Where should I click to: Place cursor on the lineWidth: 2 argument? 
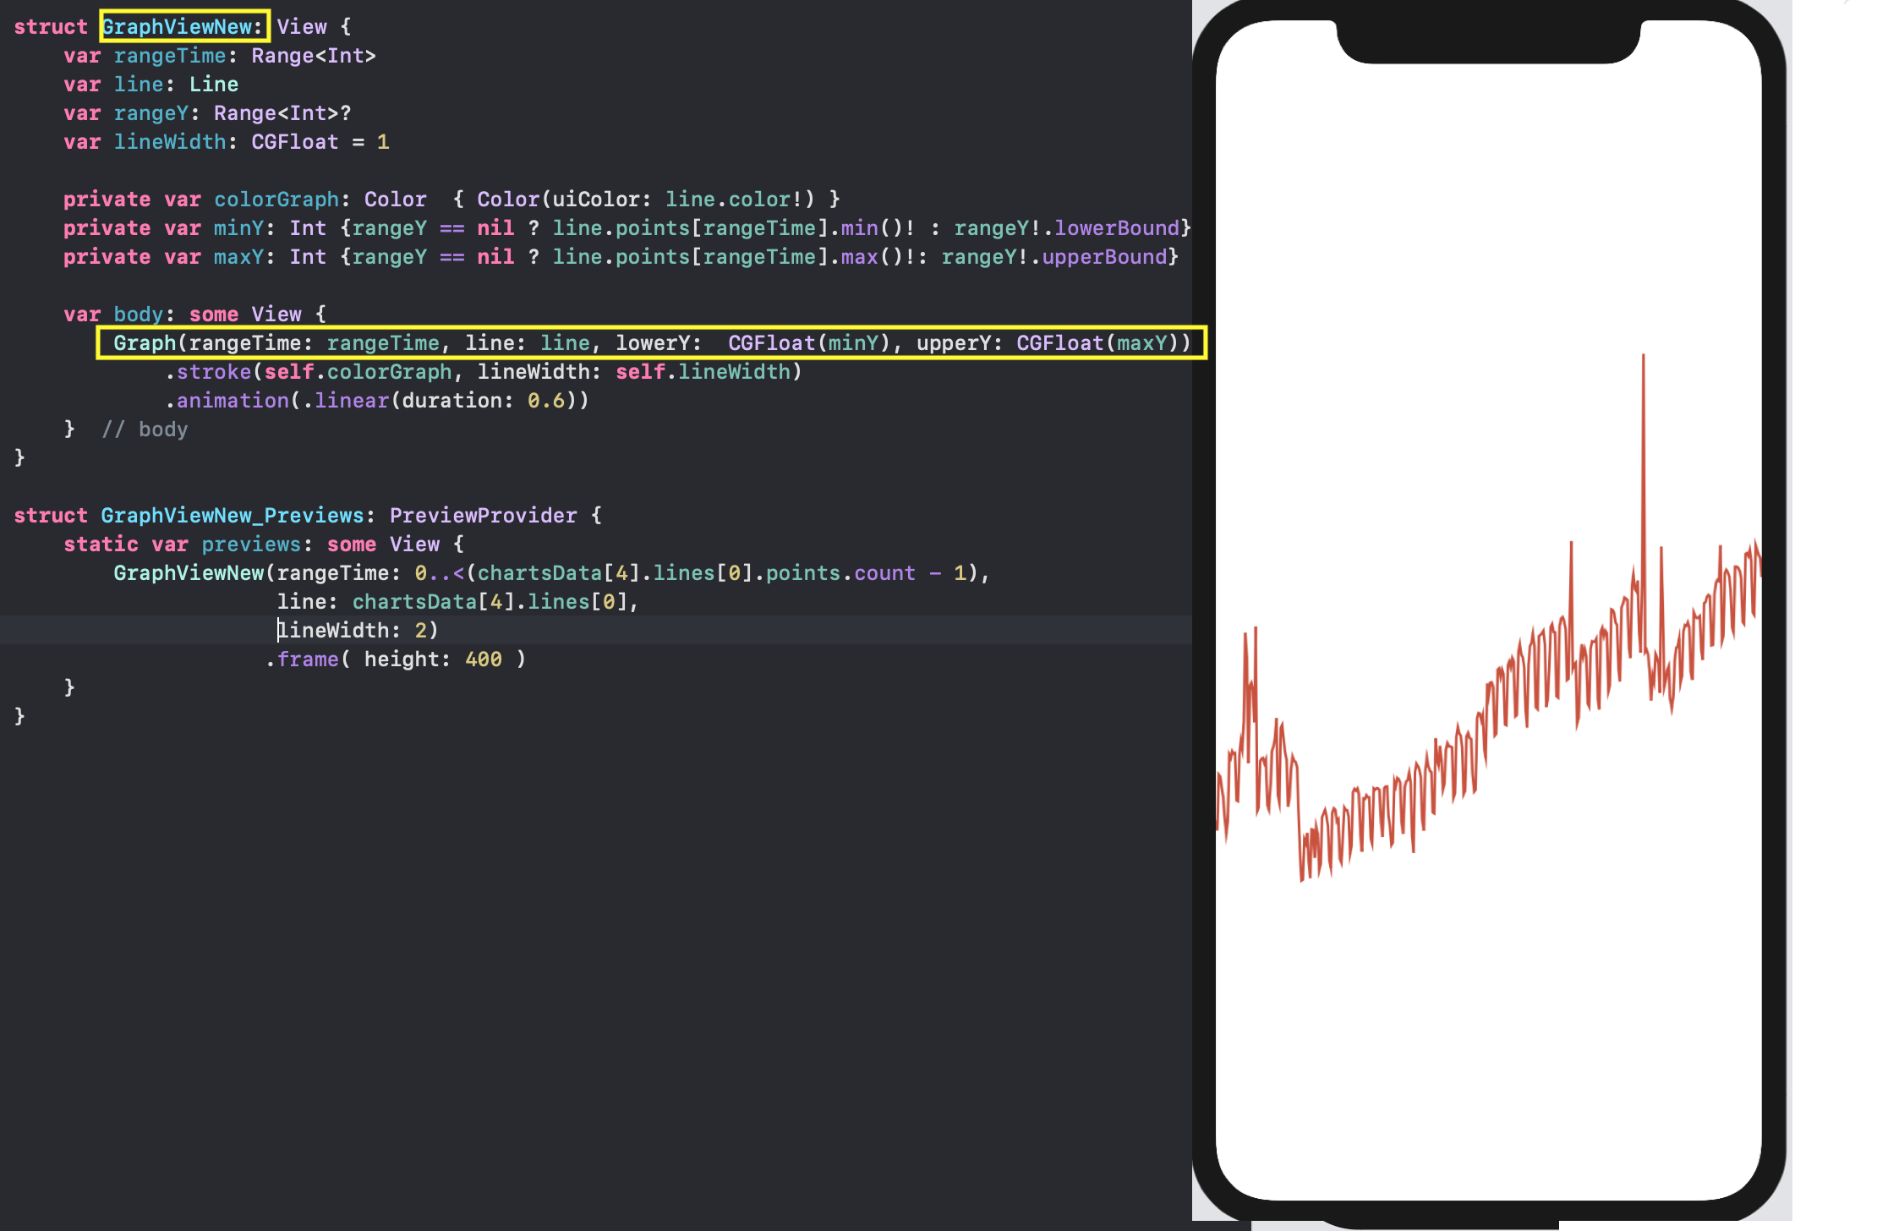tap(355, 630)
